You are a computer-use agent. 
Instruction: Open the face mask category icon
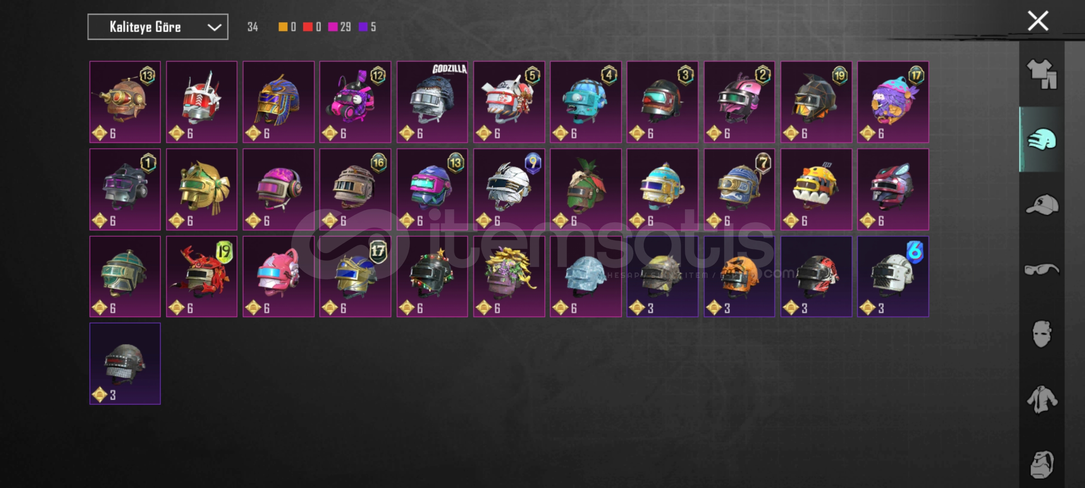point(1042,334)
